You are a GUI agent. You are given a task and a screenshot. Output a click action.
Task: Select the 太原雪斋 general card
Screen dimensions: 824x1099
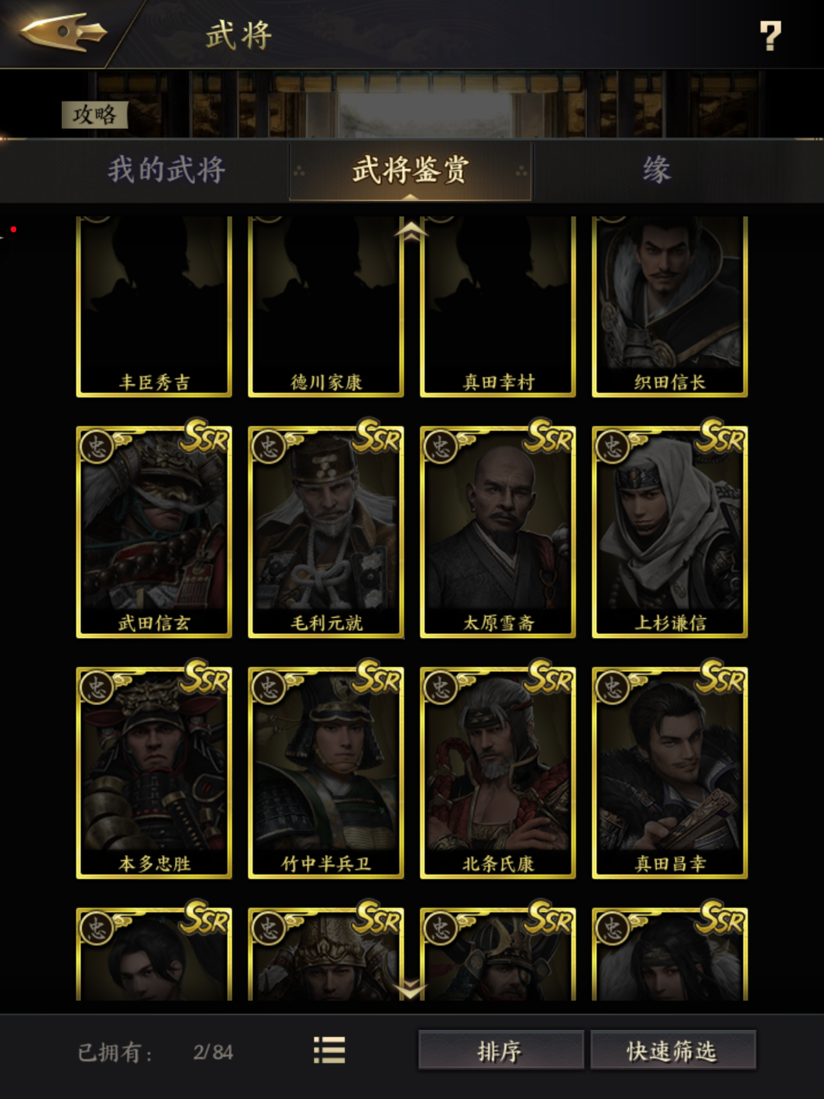click(498, 532)
